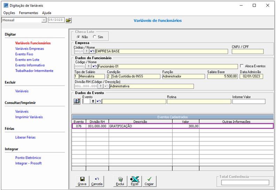This screenshot has width=276, height=190.
Task: Open Trabalhador Intermitente
Action: (x=34, y=71)
